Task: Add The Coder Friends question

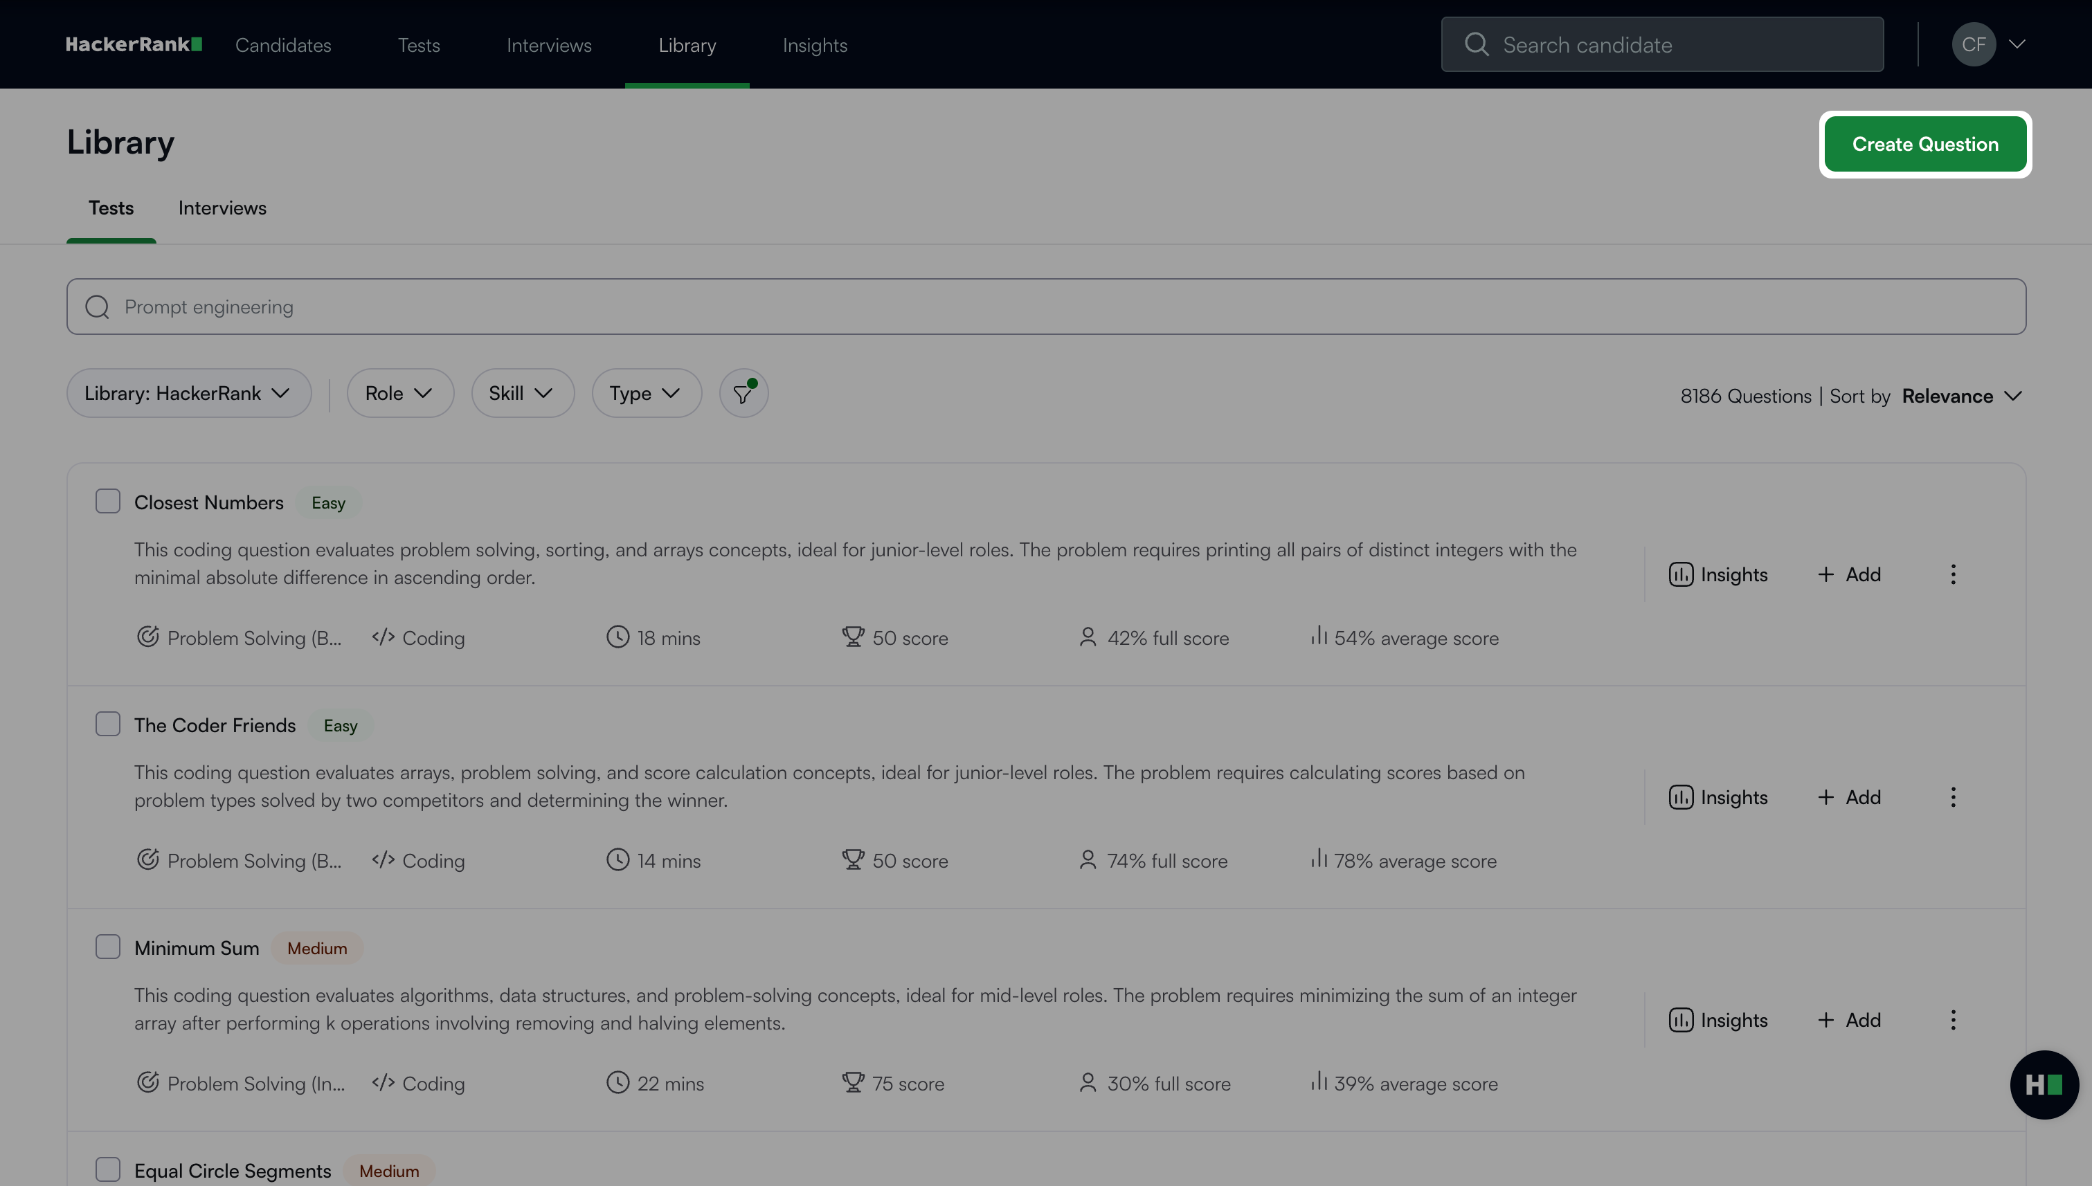Action: [1849, 797]
